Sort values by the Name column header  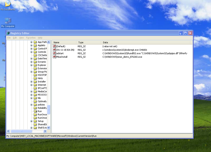point(64,42)
